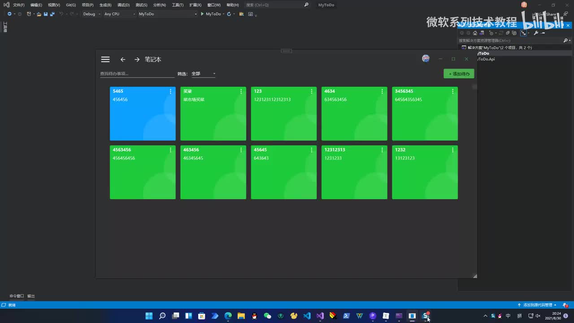Open the 视图(V) menu

[54, 5]
